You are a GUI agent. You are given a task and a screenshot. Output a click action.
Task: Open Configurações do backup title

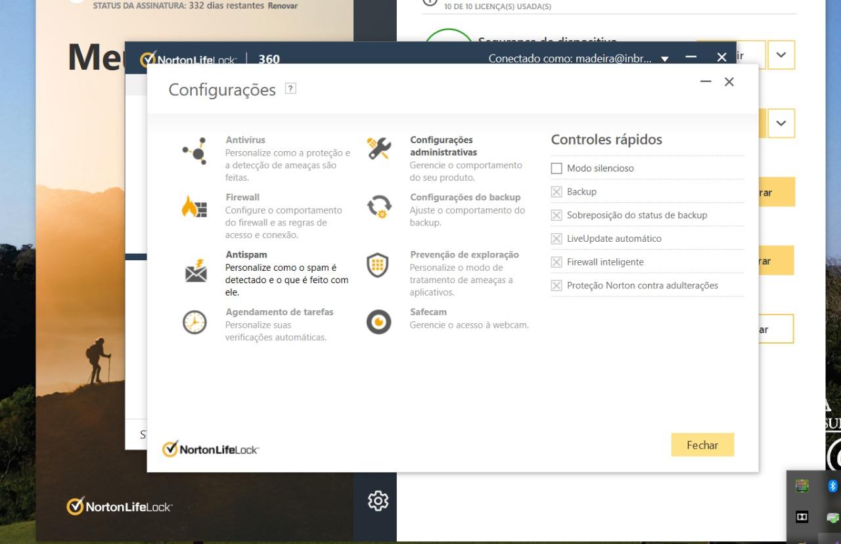click(x=465, y=196)
